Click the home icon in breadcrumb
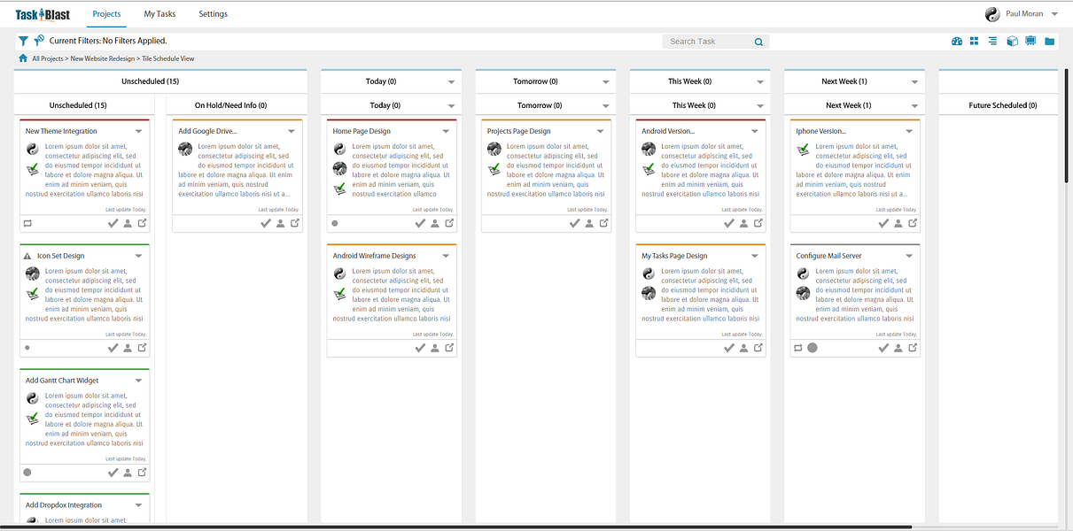Viewport: 1073px width, 531px height. coord(23,58)
